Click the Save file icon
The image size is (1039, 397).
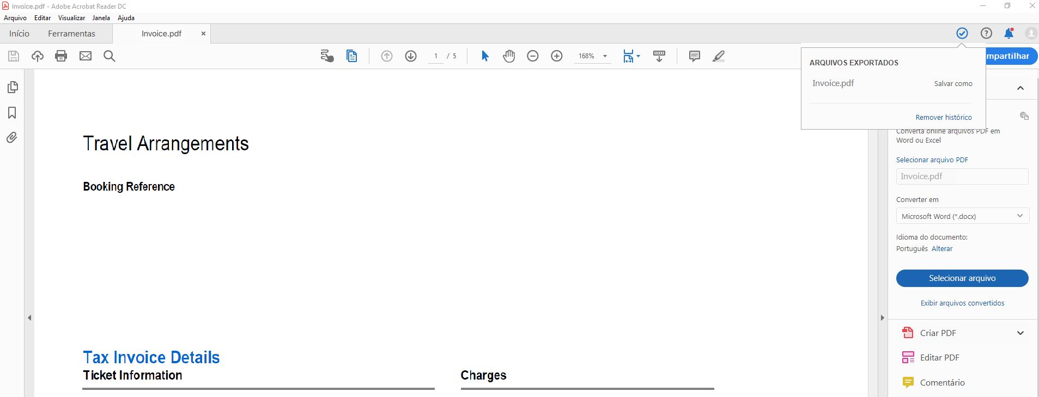[x=14, y=56]
